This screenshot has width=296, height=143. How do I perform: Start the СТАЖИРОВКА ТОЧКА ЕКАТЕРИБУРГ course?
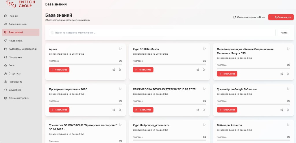(143, 110)
